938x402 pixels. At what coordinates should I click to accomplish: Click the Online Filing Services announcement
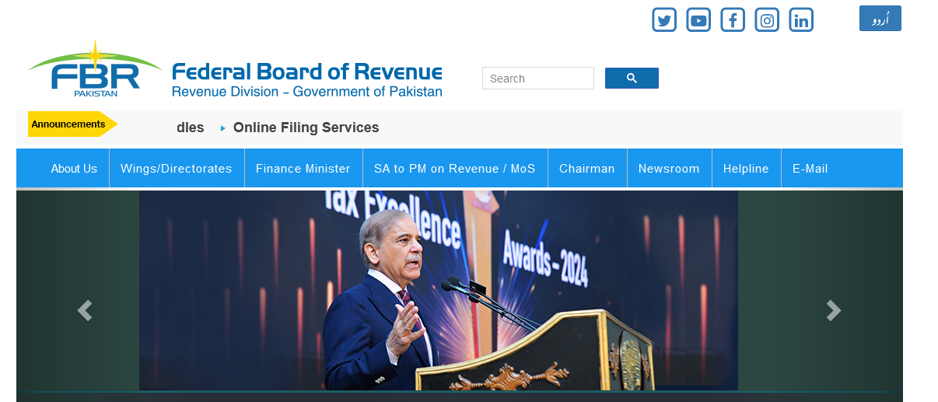306,128
